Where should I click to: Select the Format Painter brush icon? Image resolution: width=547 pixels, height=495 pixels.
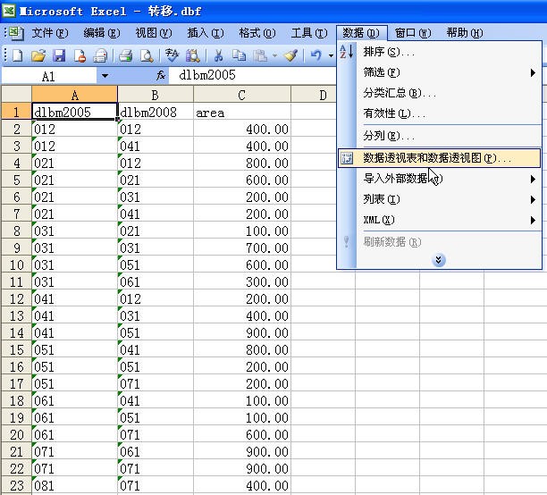291,55
